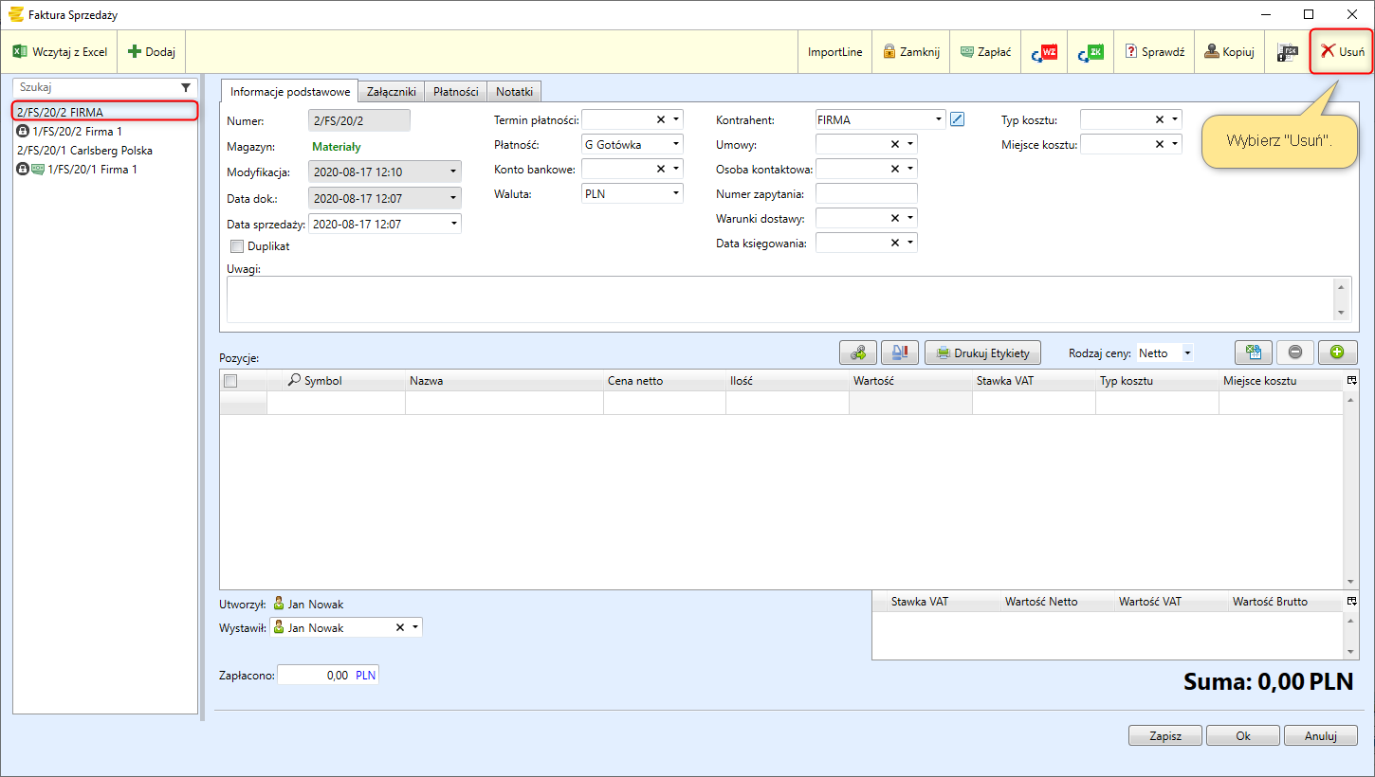
Task: Click the green ZK document icon
Action: [x=1091, y=52]
